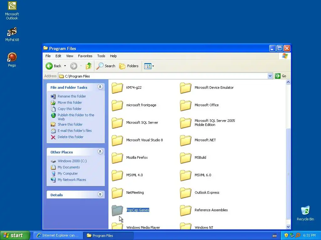Screen dimensions: 321x240
Task: Select the MSXML 4.0 folder icon
Action: (117, 175)
